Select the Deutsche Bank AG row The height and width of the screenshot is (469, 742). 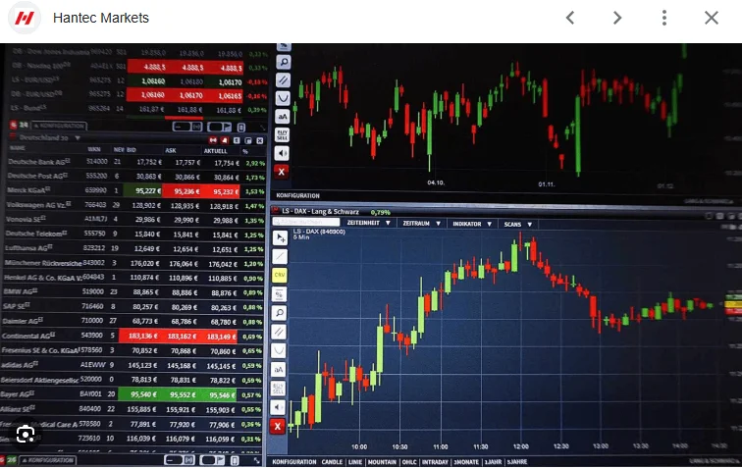coord(136,162)
